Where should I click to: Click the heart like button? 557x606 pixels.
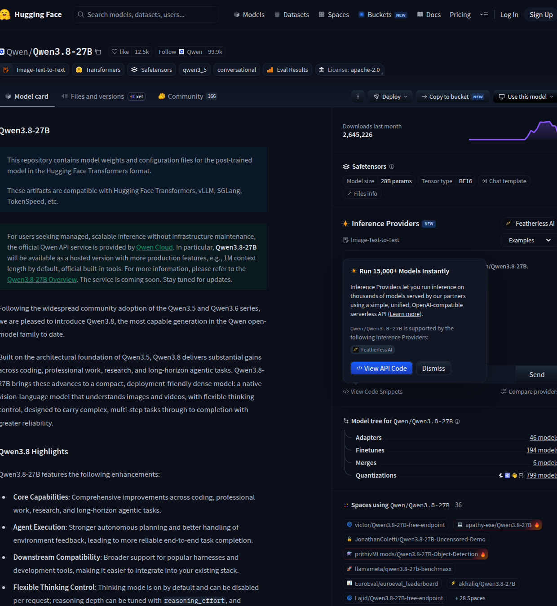click(x=120, y=52)
